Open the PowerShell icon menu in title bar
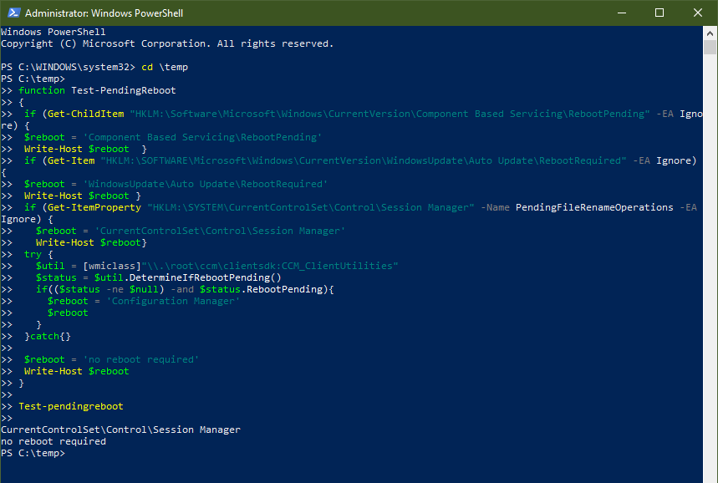This screenshot has height=483, width=718. coord(13,13)
